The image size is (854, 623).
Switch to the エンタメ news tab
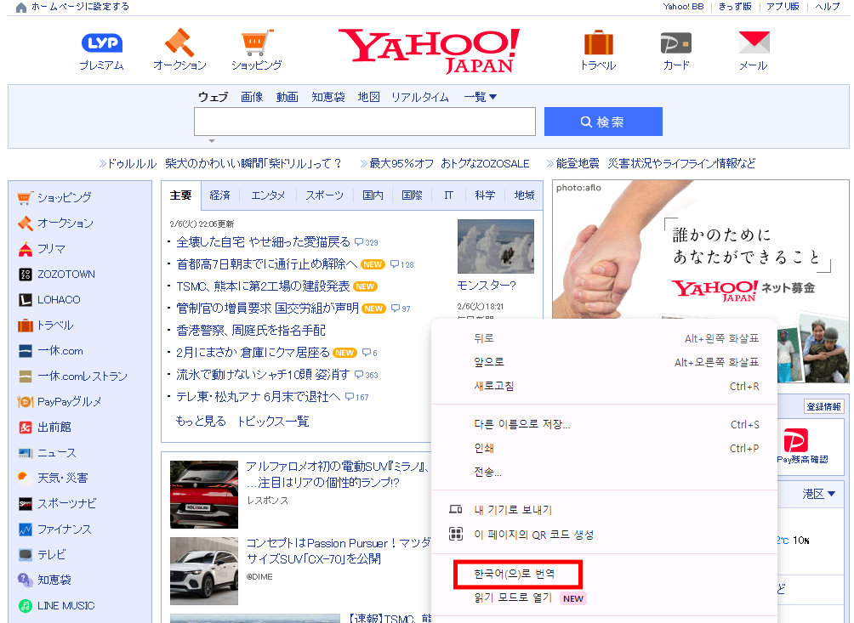[x=268, y=195]
